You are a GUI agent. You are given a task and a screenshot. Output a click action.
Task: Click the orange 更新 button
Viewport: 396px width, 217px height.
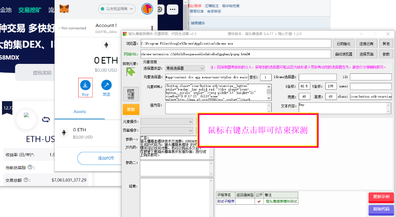(x=131, y=109)
